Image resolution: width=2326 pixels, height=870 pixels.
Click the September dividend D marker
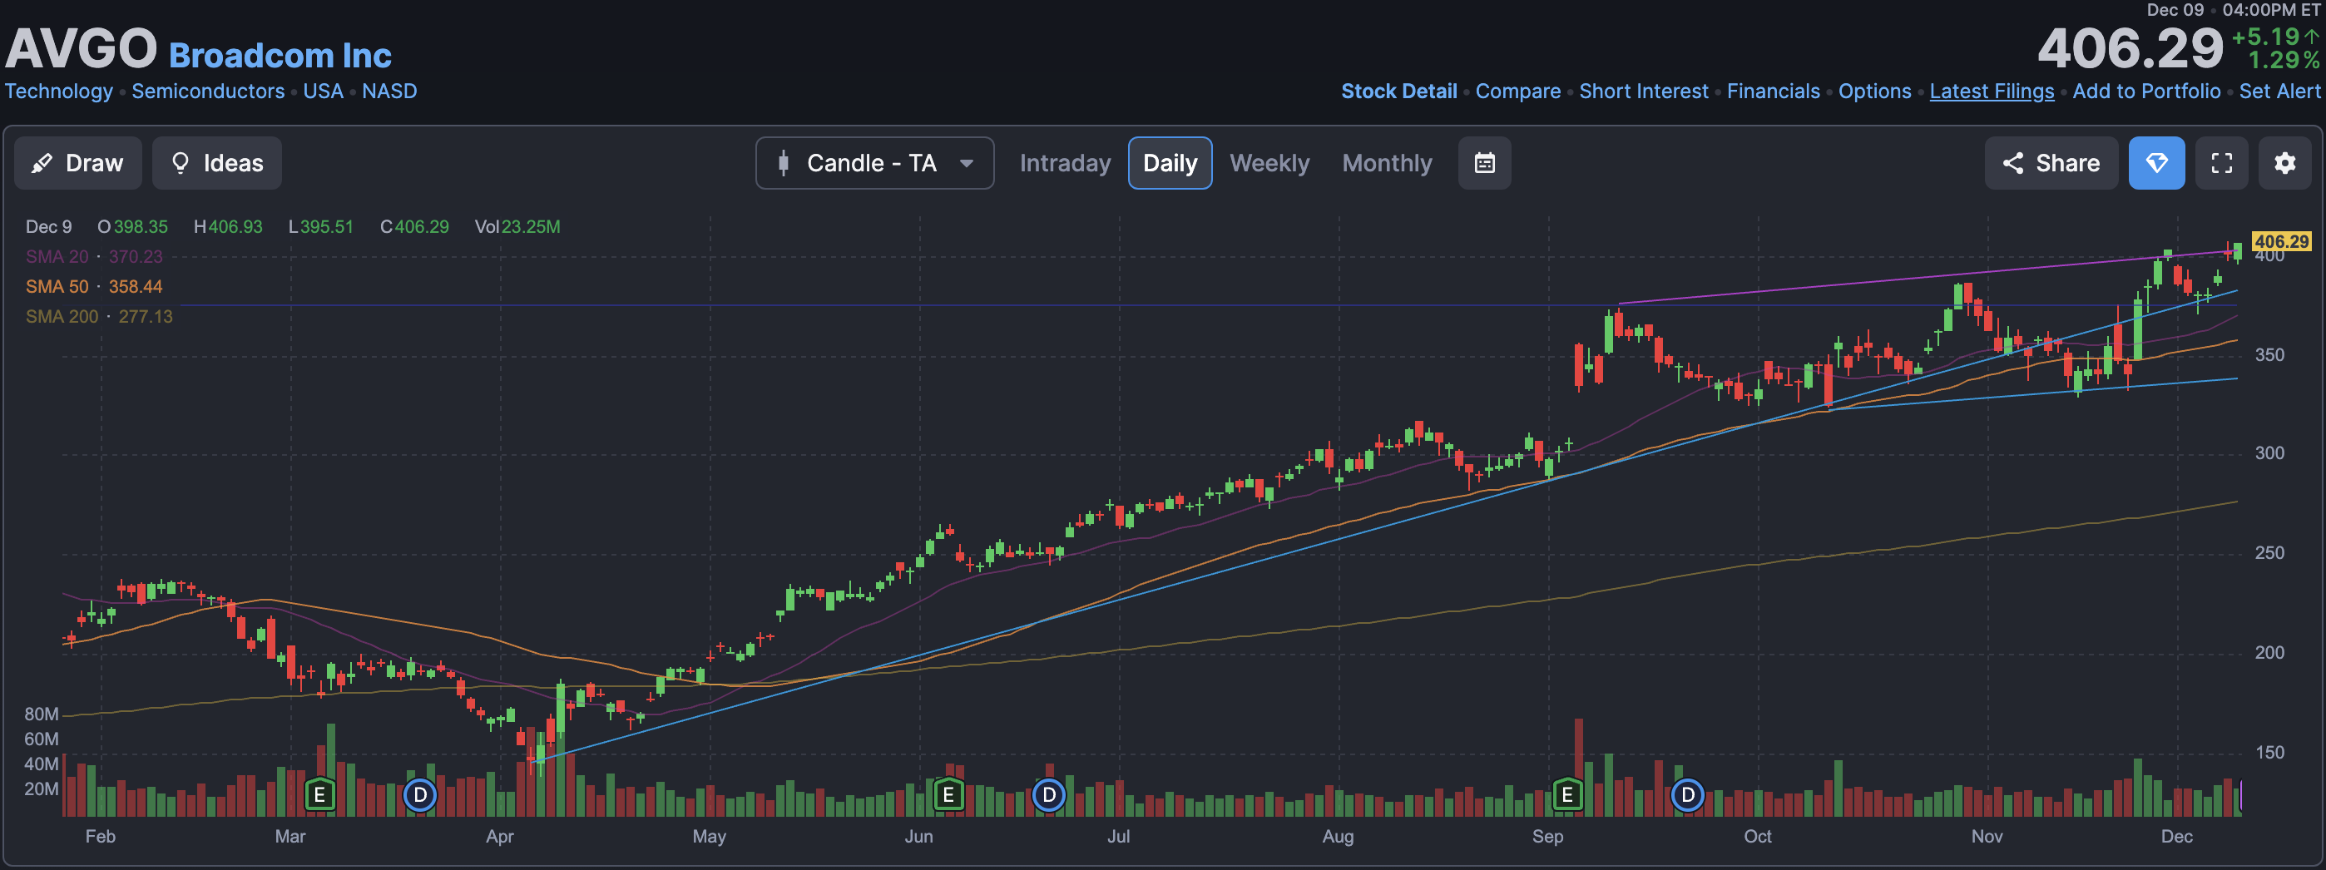[x=1688, y=795]
